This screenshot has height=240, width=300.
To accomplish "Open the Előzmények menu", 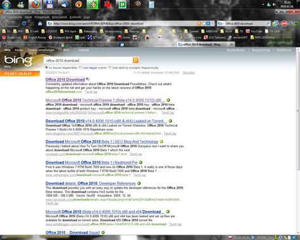I will point(42,17).
